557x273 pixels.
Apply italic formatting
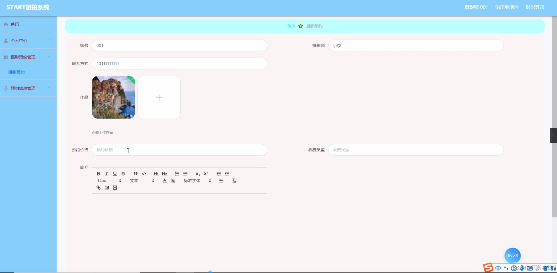tap(106, 174)
